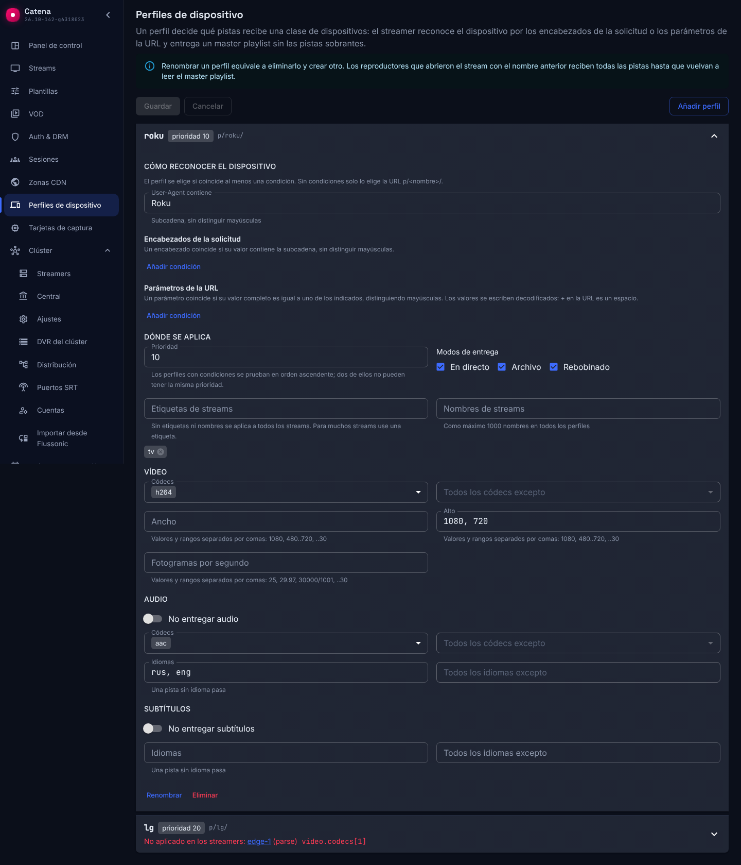Click the Sesiones people icon
The image size is (741, 865).
coord(15,159)
